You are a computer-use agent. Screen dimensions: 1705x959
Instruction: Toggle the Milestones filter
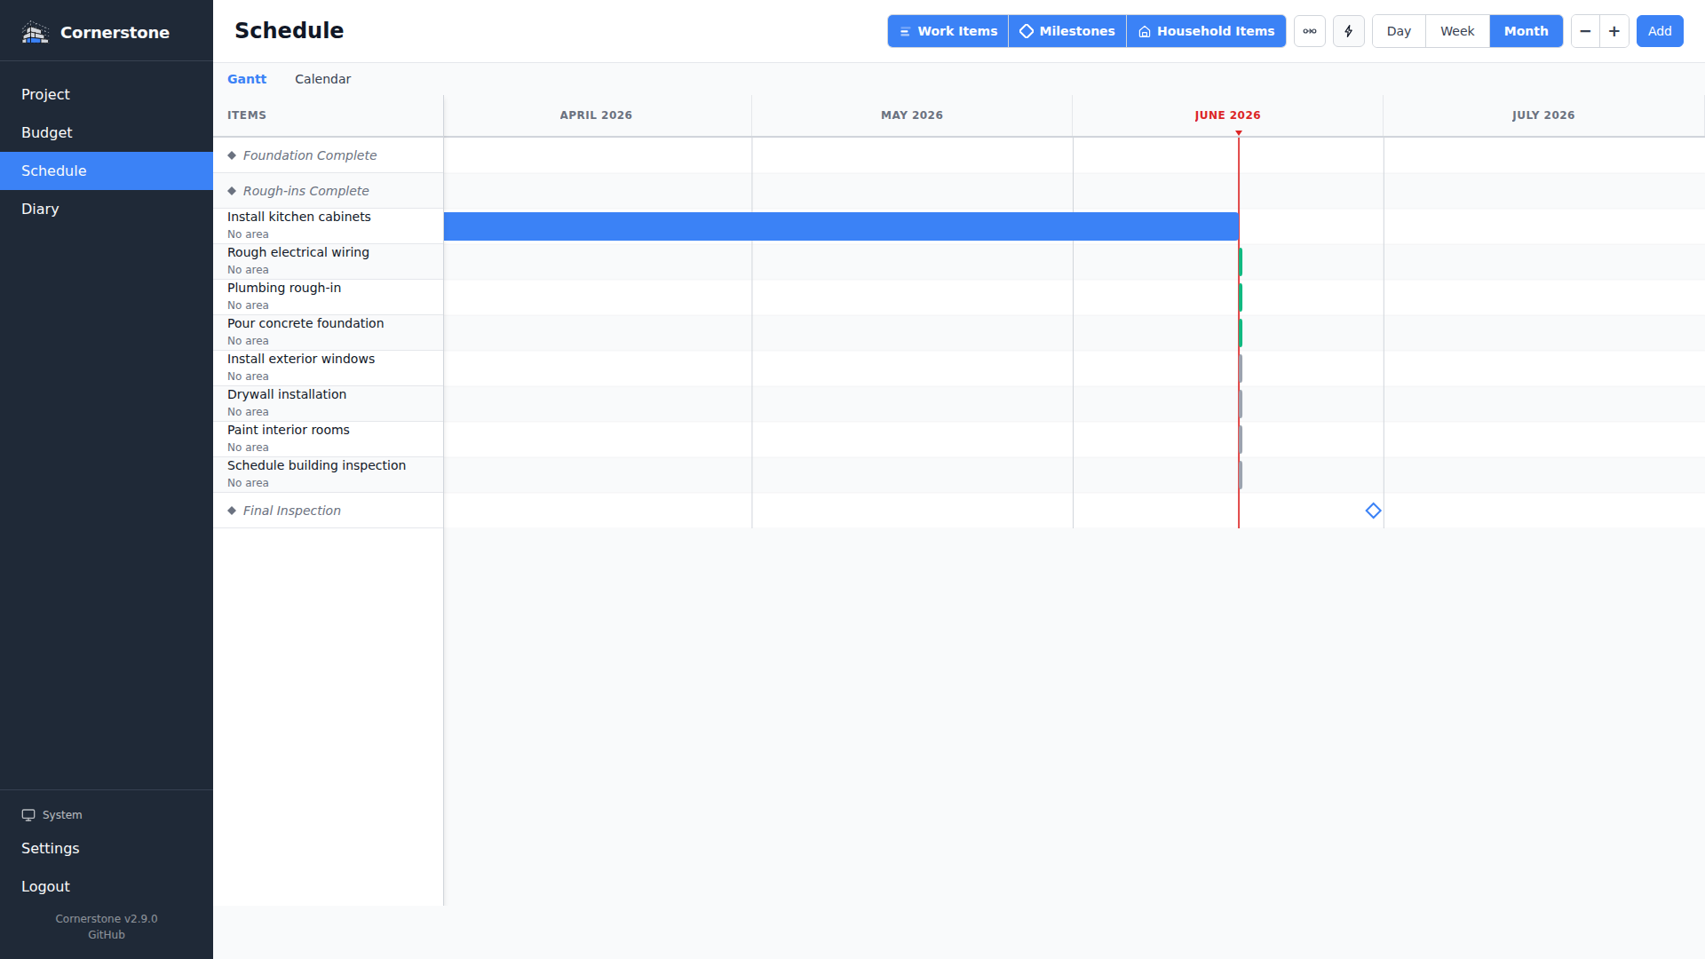pos(1067,31)
